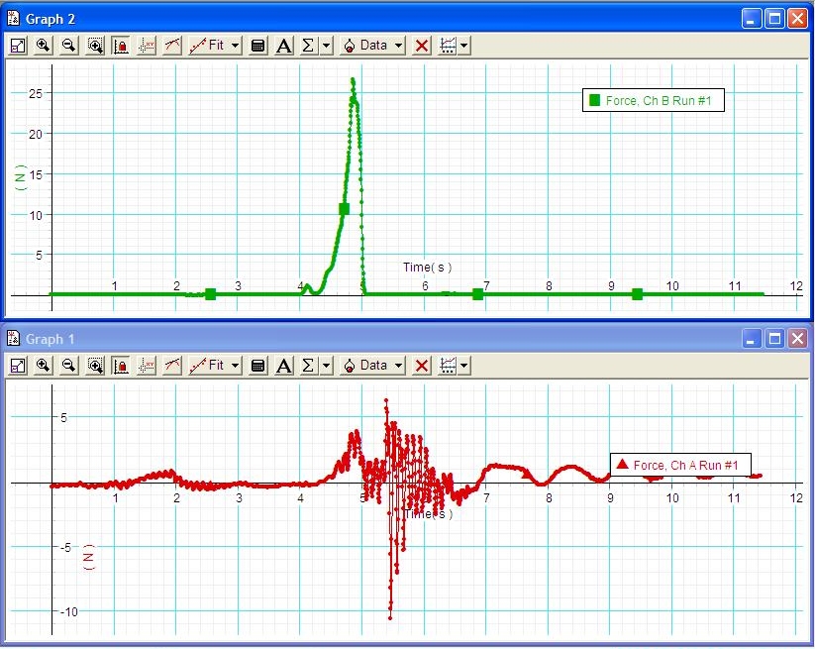
Task: Click 'Time( s )' axis label in Graph 2
Action: coord(427,268)
